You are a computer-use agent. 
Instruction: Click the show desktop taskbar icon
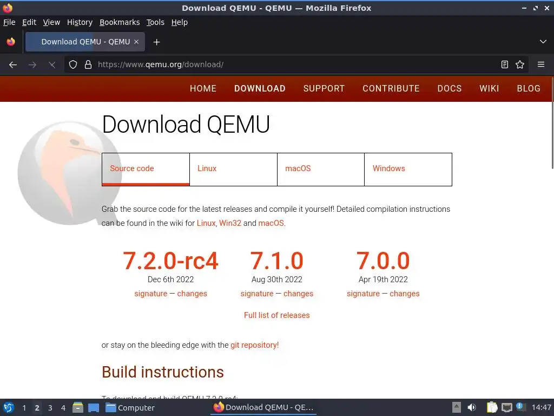[94, 408]
